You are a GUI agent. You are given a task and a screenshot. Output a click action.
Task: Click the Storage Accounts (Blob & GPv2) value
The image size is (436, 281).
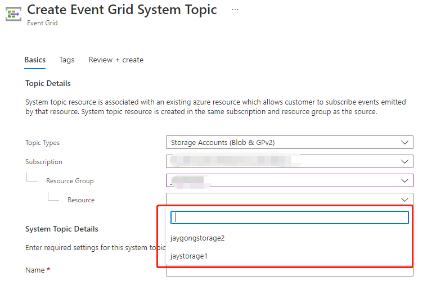(223, 142)
